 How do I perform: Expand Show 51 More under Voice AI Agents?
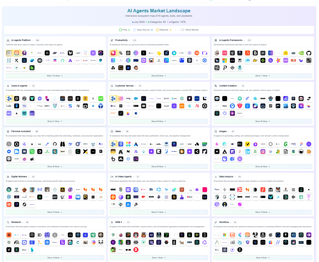click(x=55, y=121)
